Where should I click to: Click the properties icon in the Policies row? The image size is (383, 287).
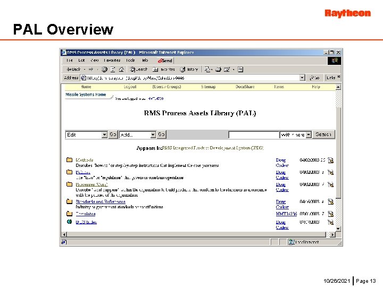[330, 172]
